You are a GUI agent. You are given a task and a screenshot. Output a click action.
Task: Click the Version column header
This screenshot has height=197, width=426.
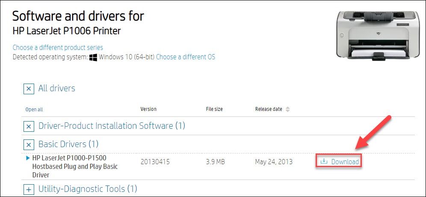(x=148, y=109)
